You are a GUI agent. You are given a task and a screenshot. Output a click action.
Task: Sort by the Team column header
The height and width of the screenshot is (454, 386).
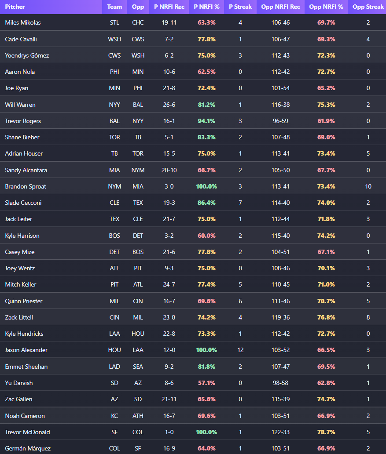pyautogui.click(x=114, y=7)
